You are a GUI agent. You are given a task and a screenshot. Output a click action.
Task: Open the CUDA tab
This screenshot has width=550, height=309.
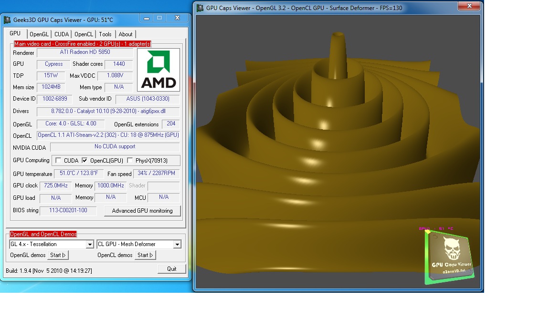62,34
